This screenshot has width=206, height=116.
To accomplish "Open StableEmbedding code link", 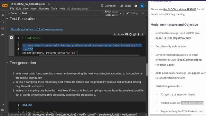I will 163,64.
